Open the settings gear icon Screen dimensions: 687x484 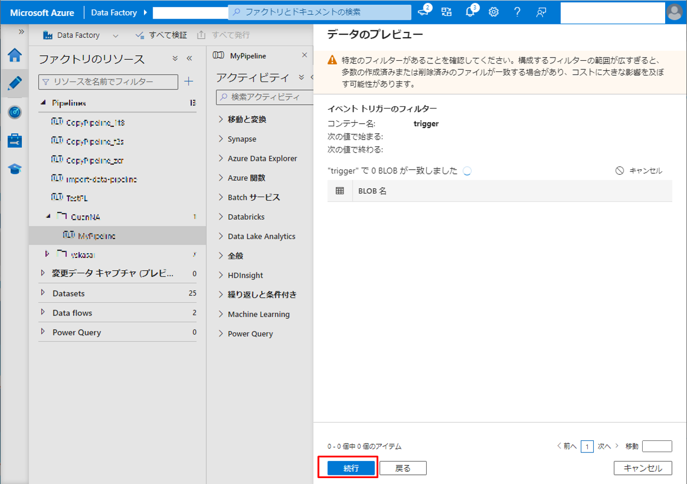pyautogui.click(x=494, y=12)
